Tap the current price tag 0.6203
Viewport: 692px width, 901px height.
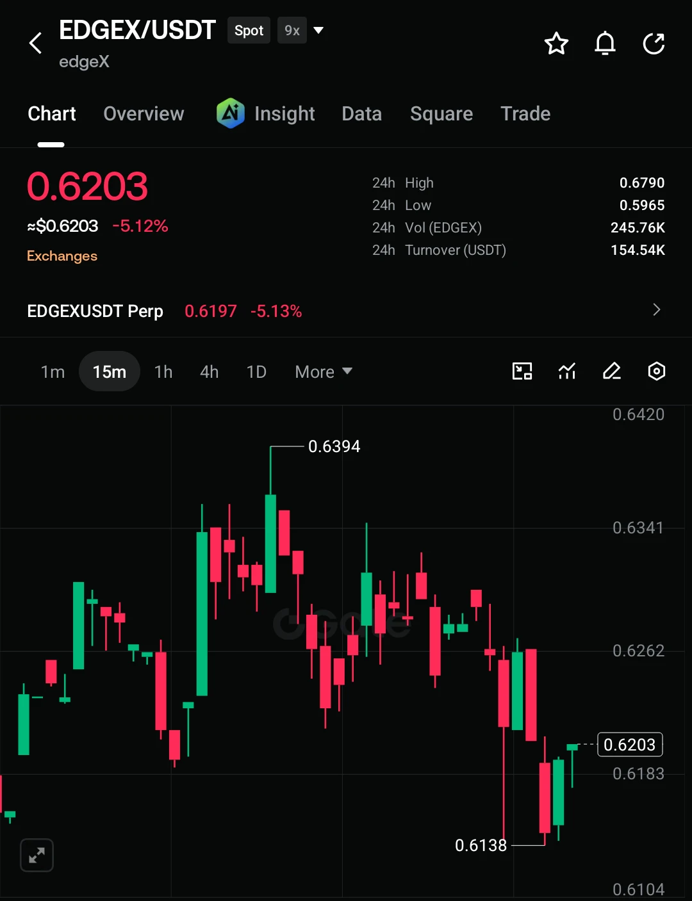(630, 745)
